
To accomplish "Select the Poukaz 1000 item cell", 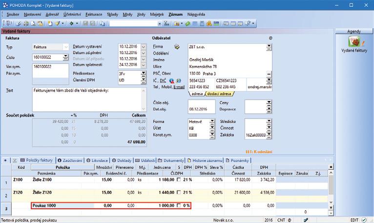I will coord(62,205).
